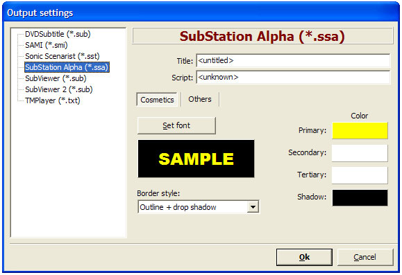Open the Others tab
The width and height of the screenshot is (402, 275).
[200, 99]
